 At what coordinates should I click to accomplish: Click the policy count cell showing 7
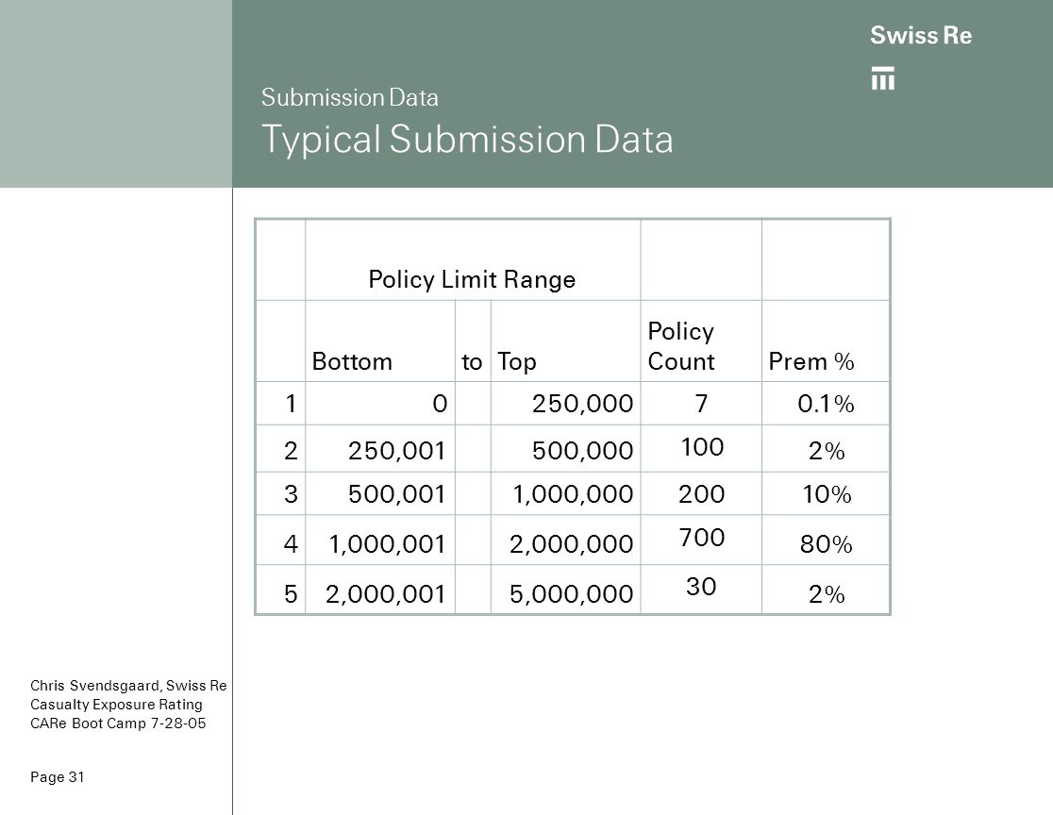tap(701, 404)
